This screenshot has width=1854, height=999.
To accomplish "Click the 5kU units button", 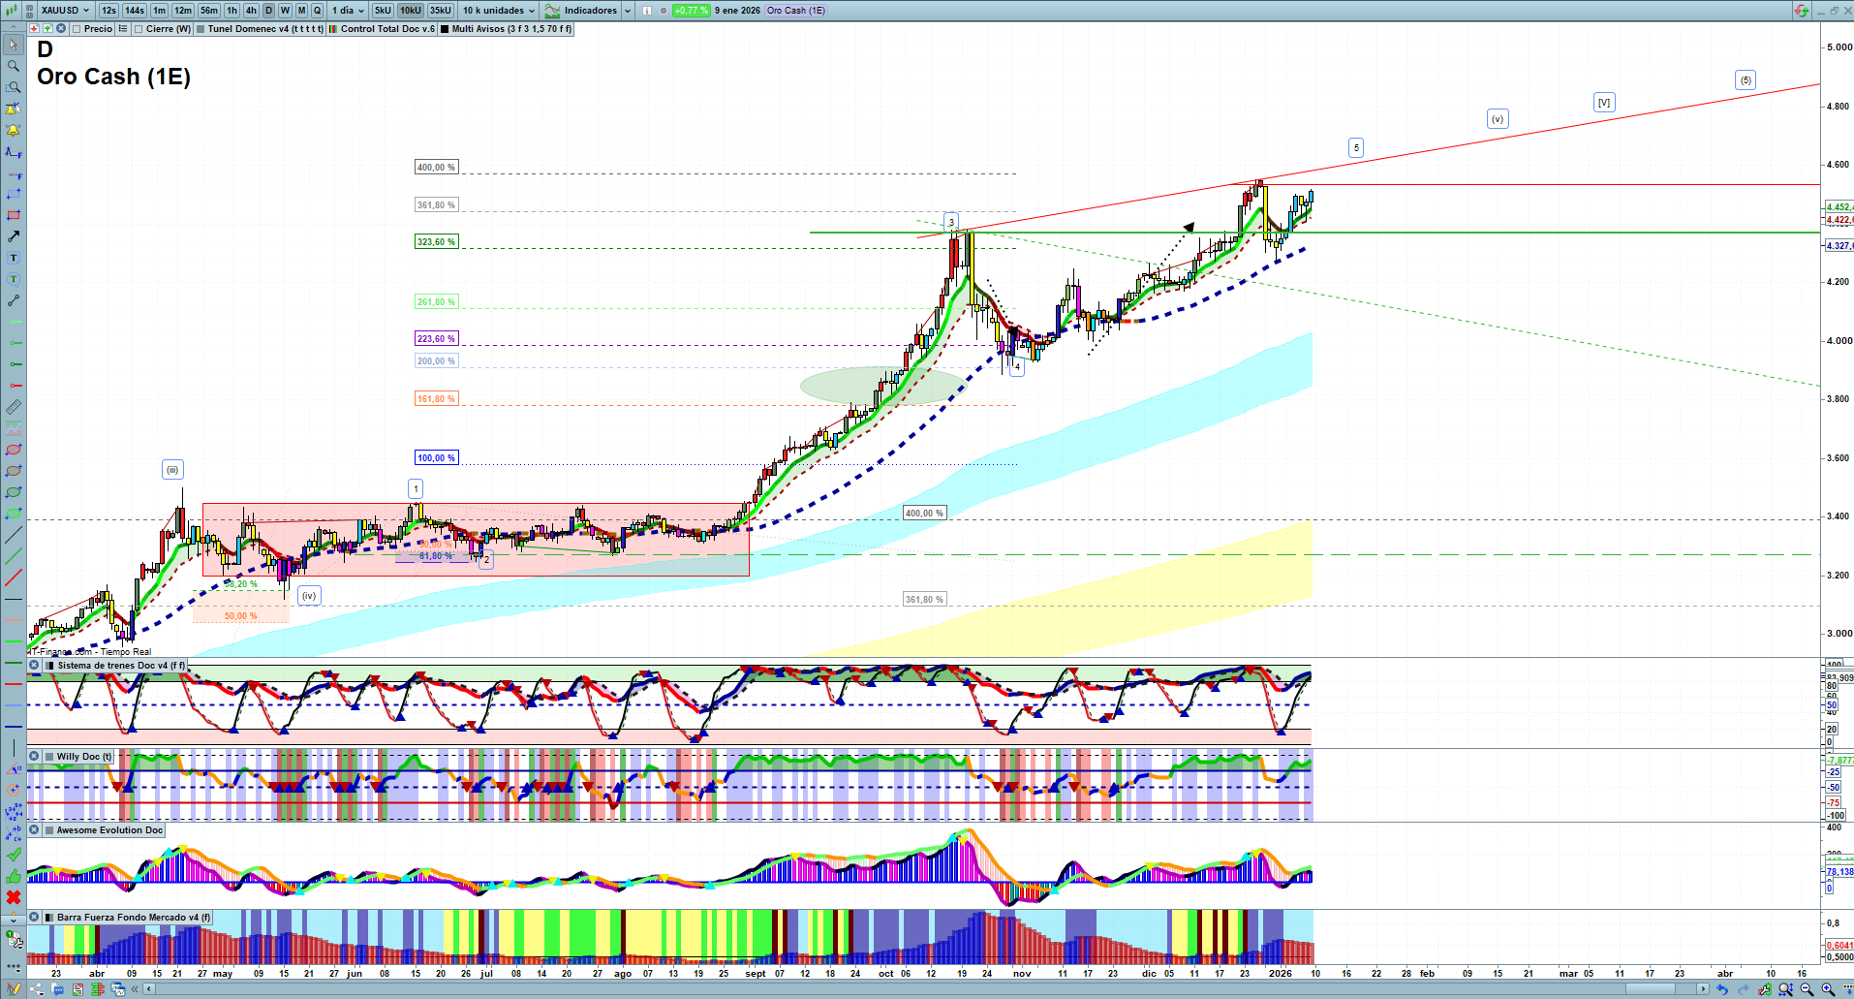I will pyautogui.click(x=383, y=11).
